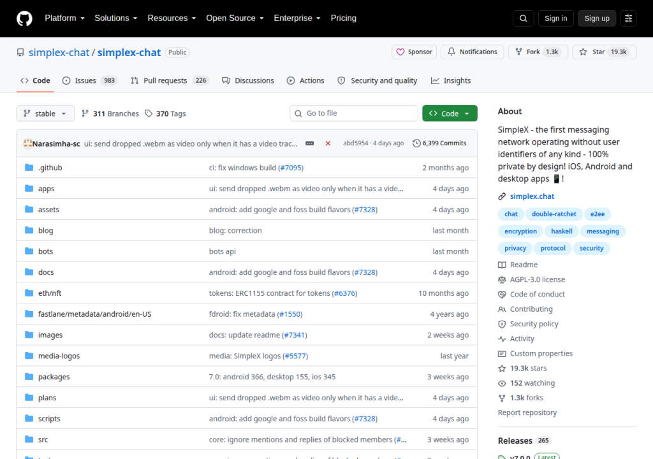Click the encryption topic tag
653x459 pixels.
click(x=520, y=231)
